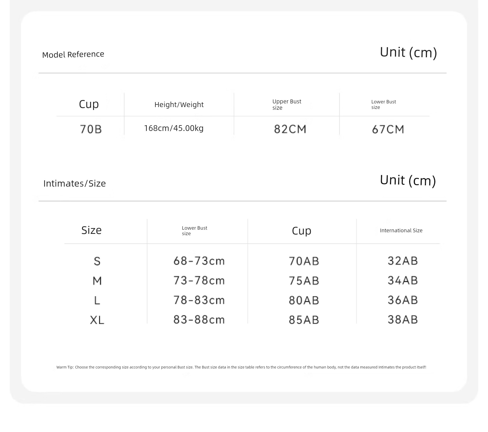This screenshot has width=488, height=432.
Task: Click the Height/Weight column header
Action: coord(179,104)
